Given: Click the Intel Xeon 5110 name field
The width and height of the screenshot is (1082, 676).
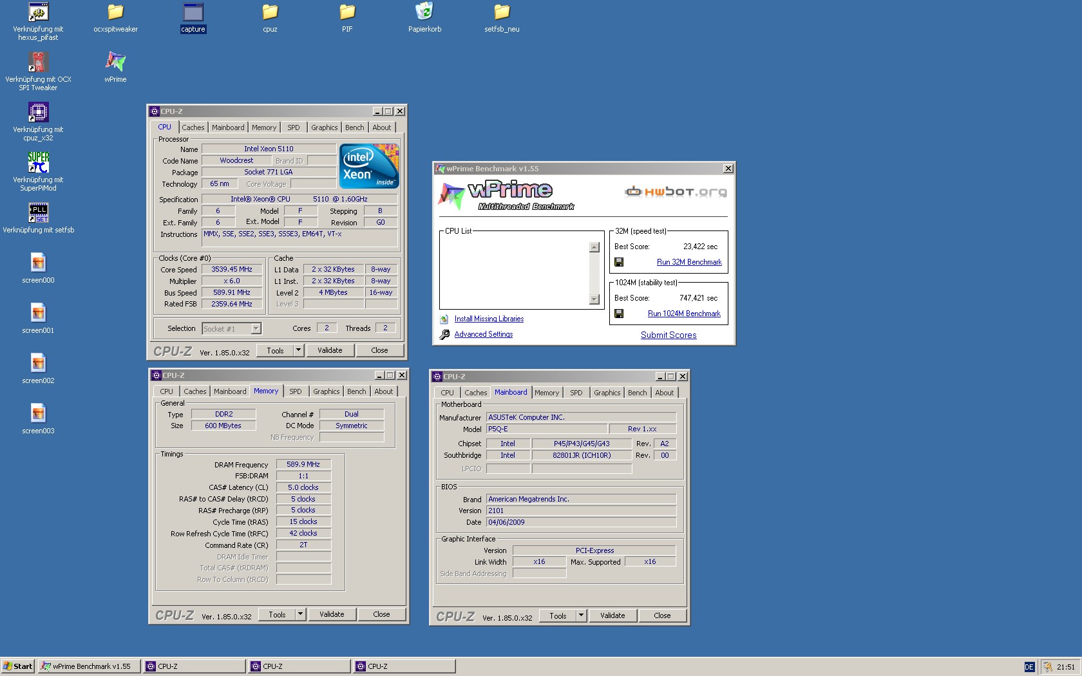Looking at the screenshot, I should 269,149.
